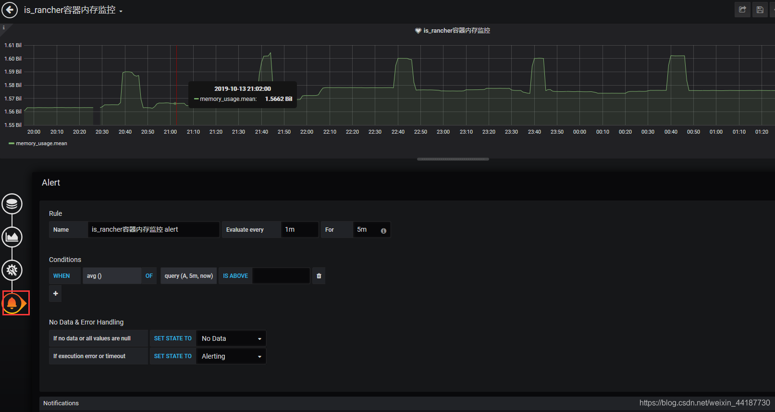Click the panel info corner icon
The image size is (775, 412).
point(3,27)
